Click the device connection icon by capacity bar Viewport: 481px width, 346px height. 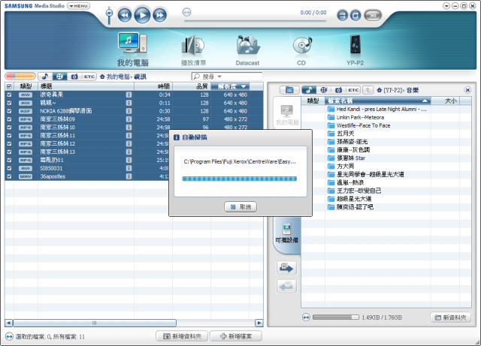(306, 317)
